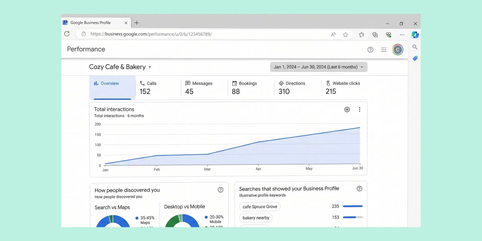Click the Bookings calendar icon
Screen dimensions: 482x241
click(235, 83)
